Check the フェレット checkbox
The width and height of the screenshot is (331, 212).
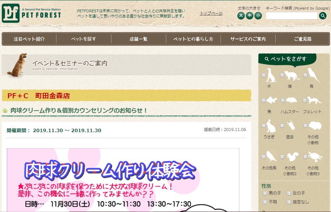pyautogui.click(x=305, y=100)
